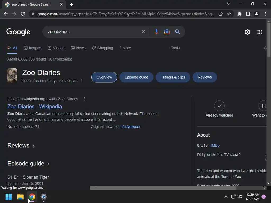Open Wikipedia result options menu
This screenshot has height=203, width=271.
click(84, 99)
